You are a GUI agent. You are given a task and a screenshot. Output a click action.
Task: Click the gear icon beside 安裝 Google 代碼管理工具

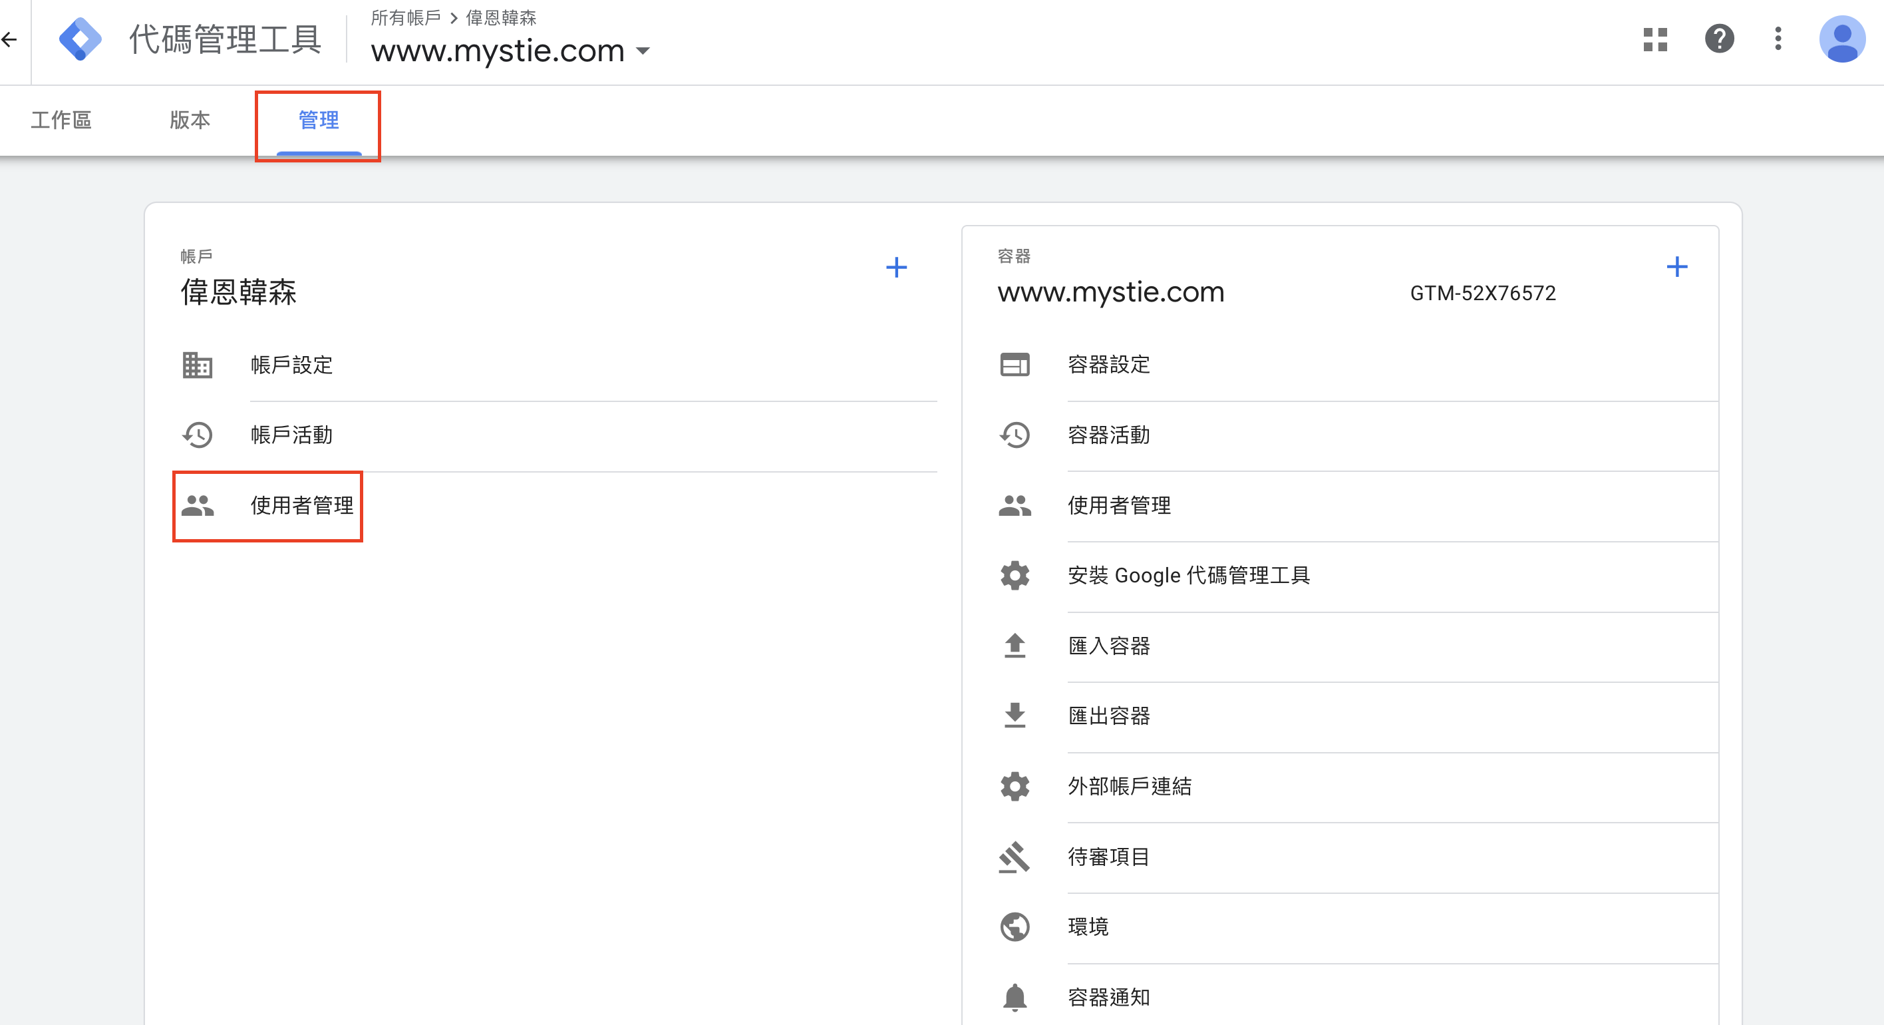(1015, 576)
